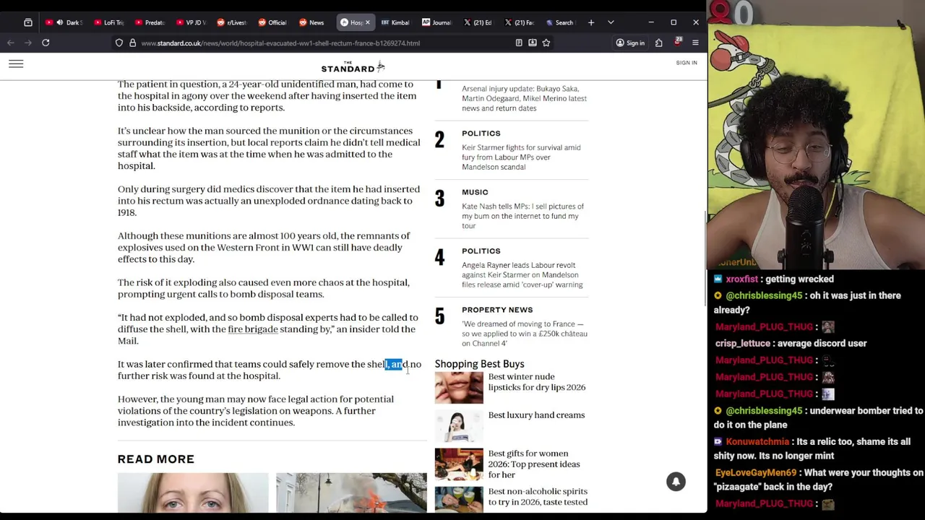Click the notification bell floating button
The height and width of the screenshot is (520, 925).
click(676, 482)
